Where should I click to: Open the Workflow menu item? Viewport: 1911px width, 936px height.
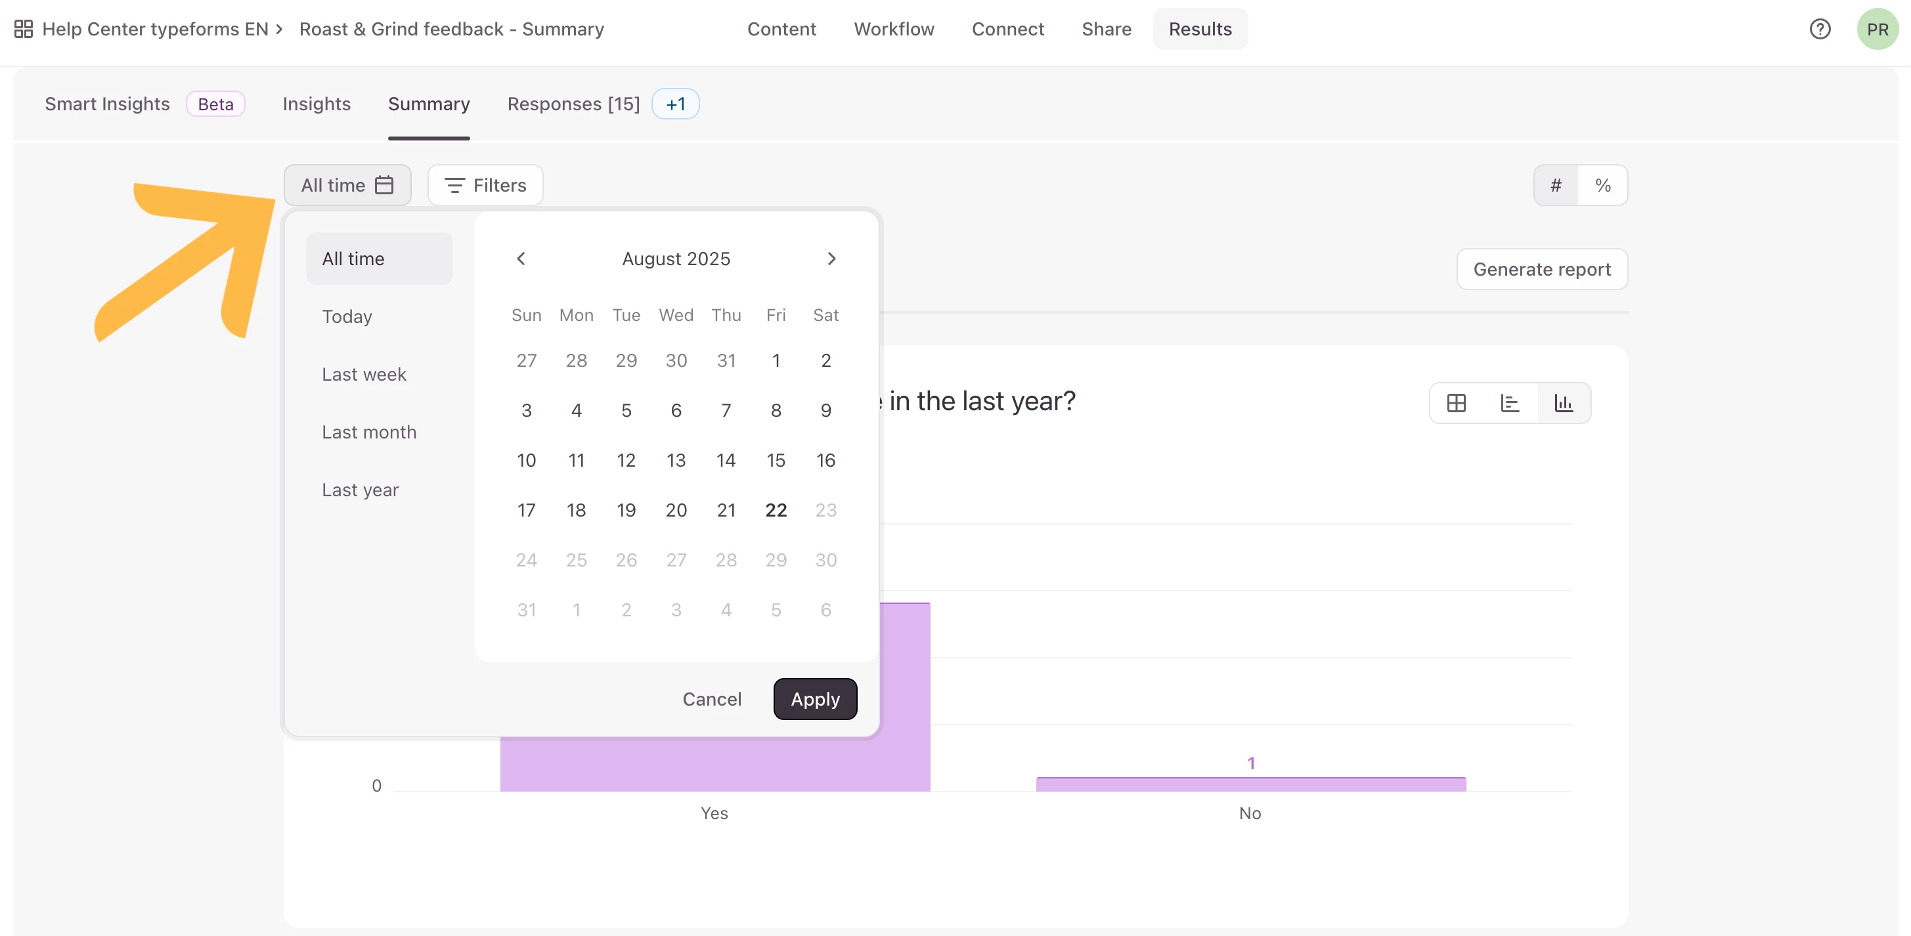(x=894, y=29)
